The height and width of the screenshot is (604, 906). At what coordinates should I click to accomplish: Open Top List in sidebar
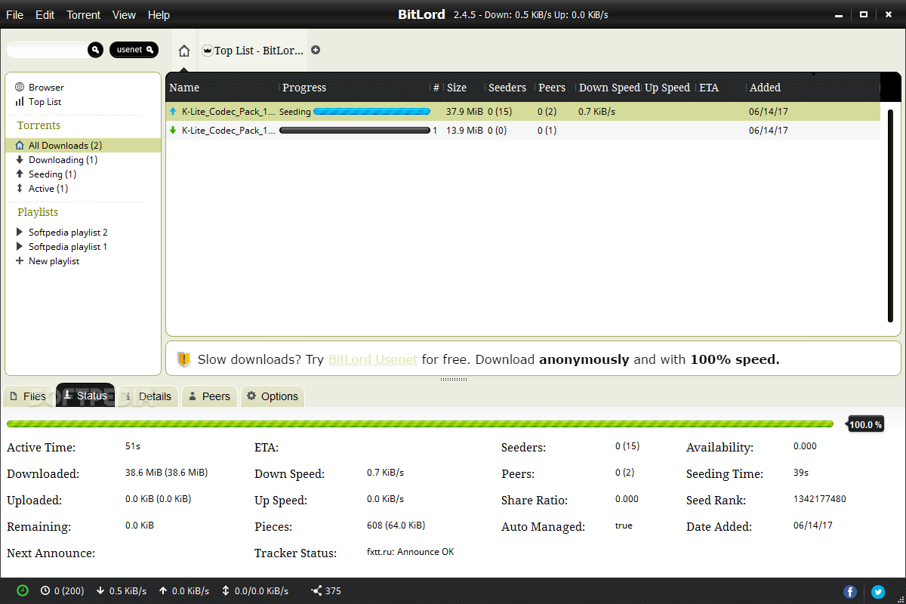click(x=45, y=102)
